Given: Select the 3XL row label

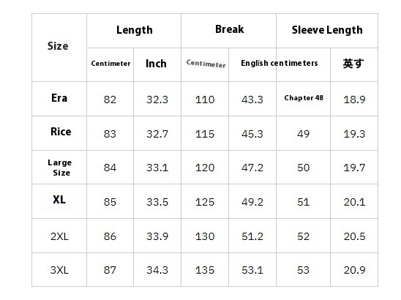Looking at the screenshot, I should [59, 270].
